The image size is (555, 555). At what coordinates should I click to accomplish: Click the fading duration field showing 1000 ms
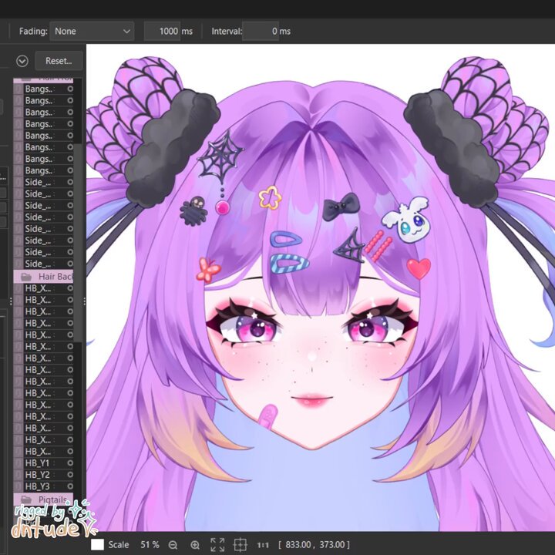click(162, 31)
